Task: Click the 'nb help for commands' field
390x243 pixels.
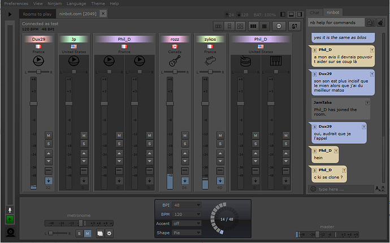Action: point(336,23)
